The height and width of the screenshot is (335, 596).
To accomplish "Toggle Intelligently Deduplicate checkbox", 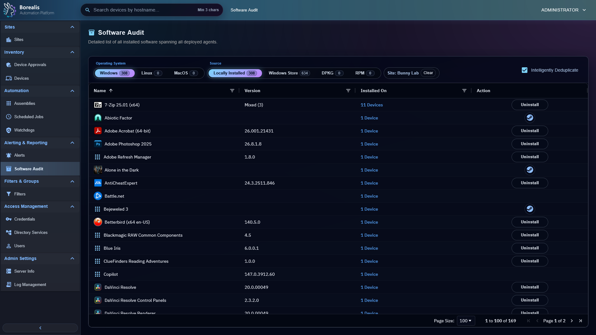I will [525, 70].
